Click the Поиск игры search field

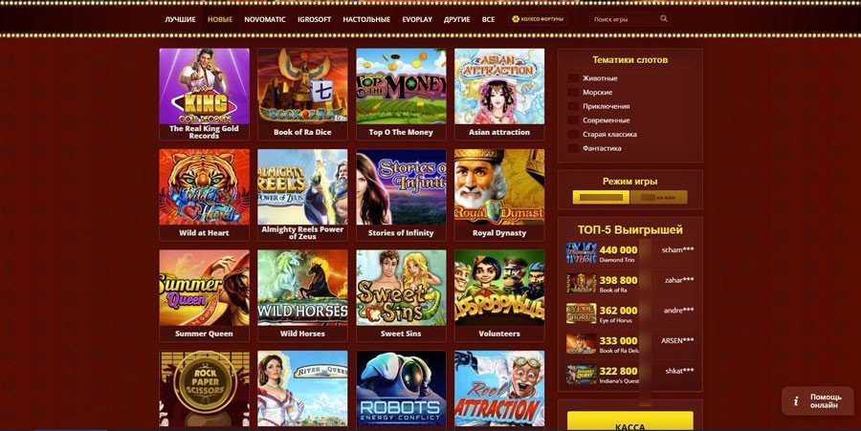tap(626, 19)
